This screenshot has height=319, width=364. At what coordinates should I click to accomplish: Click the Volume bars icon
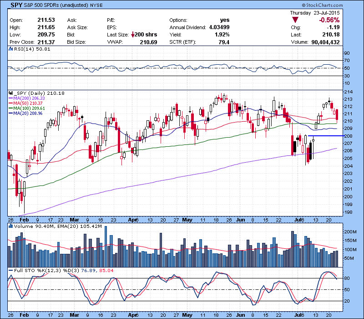[x=10, y=226]
